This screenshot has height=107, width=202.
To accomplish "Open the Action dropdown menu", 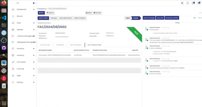I will (97, 13).
